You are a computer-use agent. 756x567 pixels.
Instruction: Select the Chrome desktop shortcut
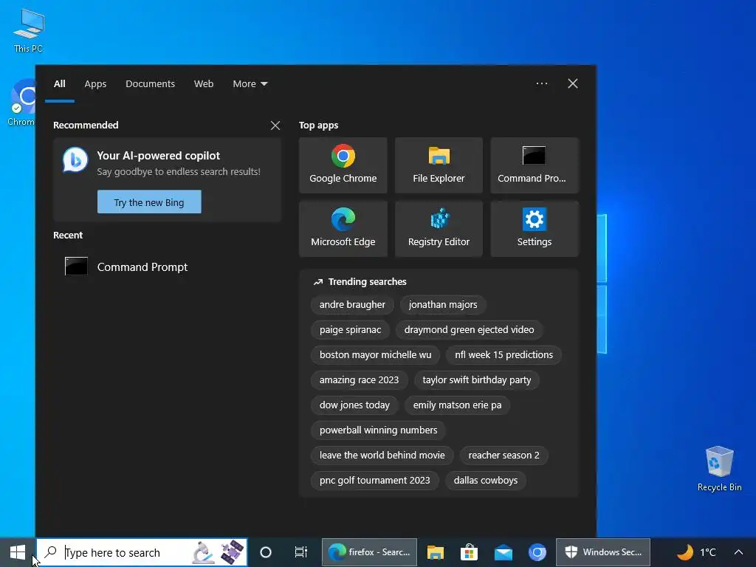click(21, 103)
